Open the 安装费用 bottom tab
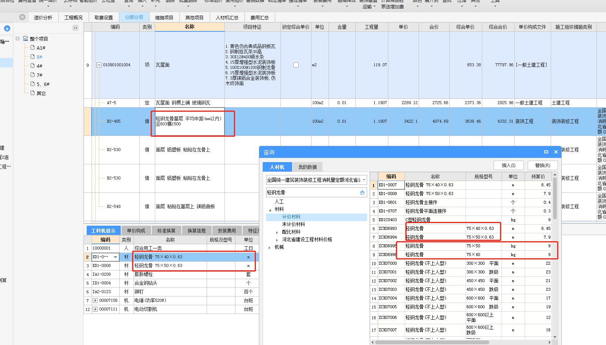The image size is (606, 345). click(227, 231)
